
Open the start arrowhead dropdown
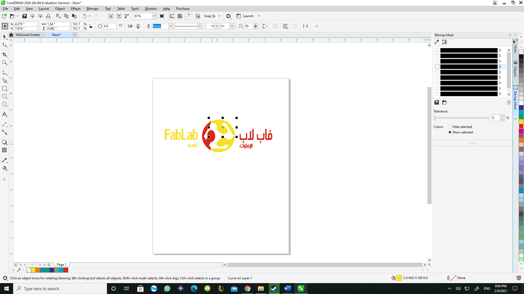pyautogui.click(x=217, y=26)
